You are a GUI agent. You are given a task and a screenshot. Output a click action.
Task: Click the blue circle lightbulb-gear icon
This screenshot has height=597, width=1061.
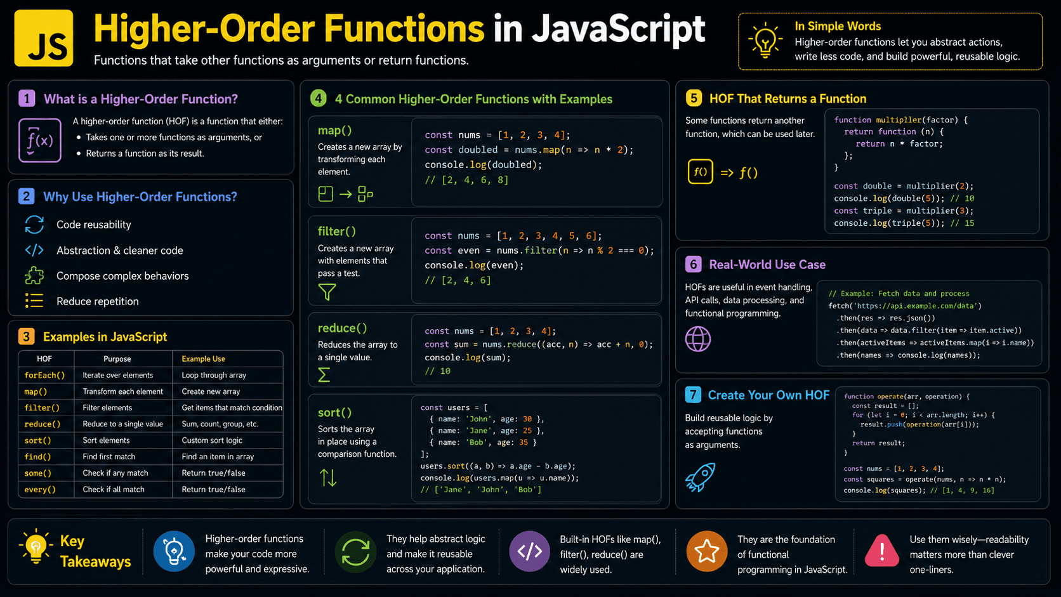(x=174, y=551)
